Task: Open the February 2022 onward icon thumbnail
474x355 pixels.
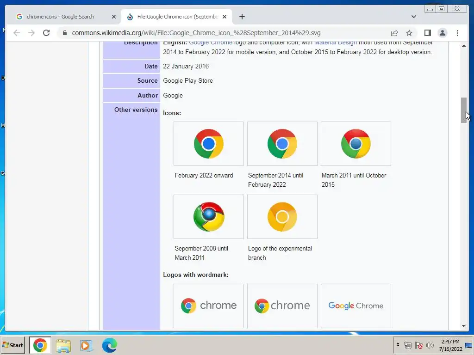Action: 209,144
